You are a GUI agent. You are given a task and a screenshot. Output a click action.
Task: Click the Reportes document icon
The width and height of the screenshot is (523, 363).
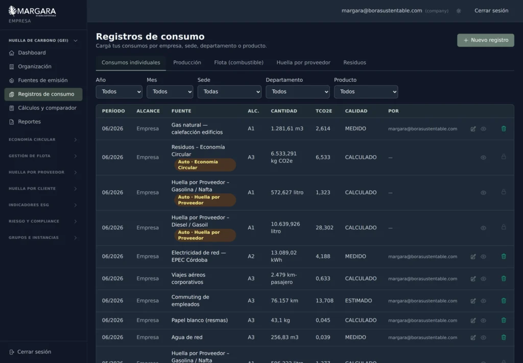(x=12, y=122)
